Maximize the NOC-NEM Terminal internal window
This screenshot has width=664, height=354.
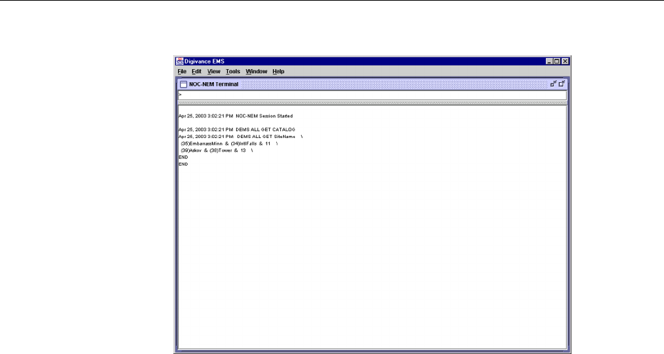pos(562,84)
